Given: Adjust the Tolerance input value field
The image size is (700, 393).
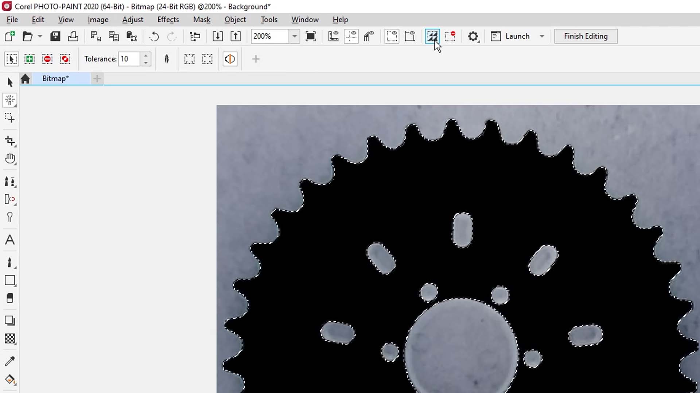Looking at the screenshot, I should pyautogui.click(x=129, y=59).
